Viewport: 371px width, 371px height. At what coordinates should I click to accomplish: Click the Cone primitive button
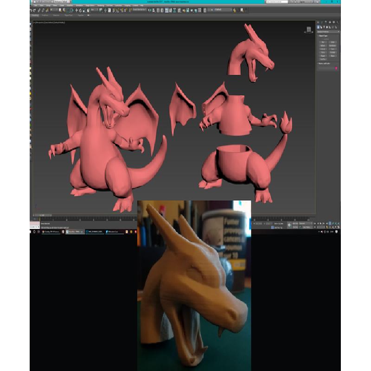click(x=333, y=42)
